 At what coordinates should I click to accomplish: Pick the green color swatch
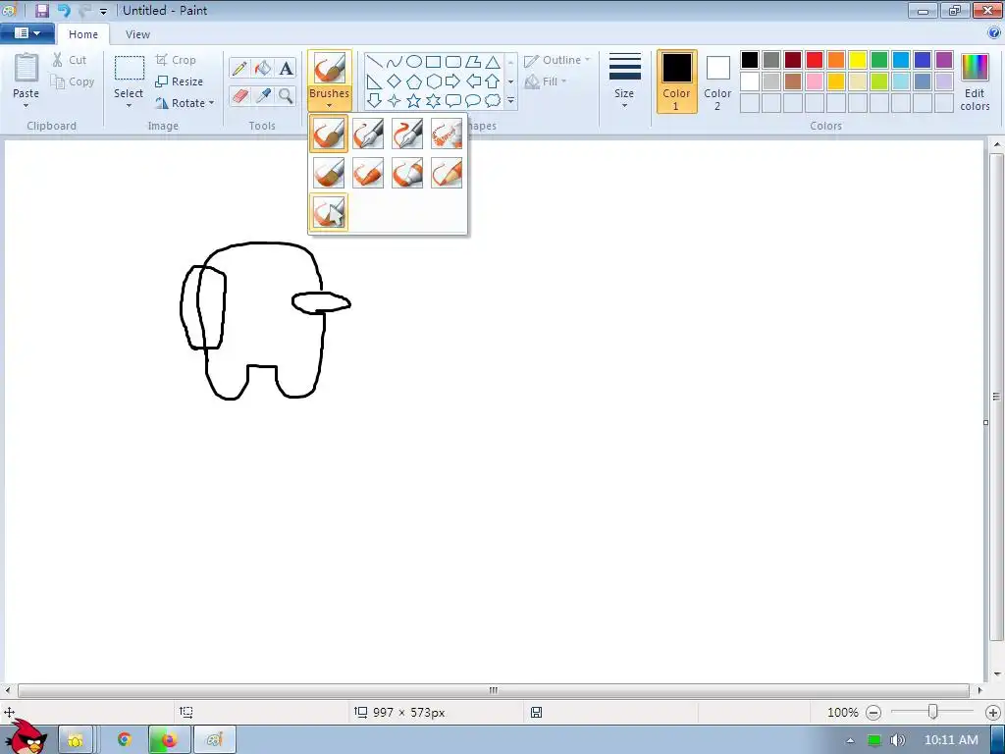pyautogui.click(x=879, y=60)
